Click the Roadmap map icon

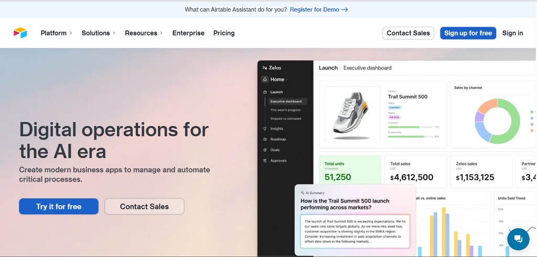point(265,139)
